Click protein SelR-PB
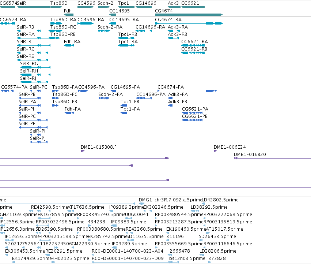The height and width of the screenshot is (264, 311). point(30,98)
